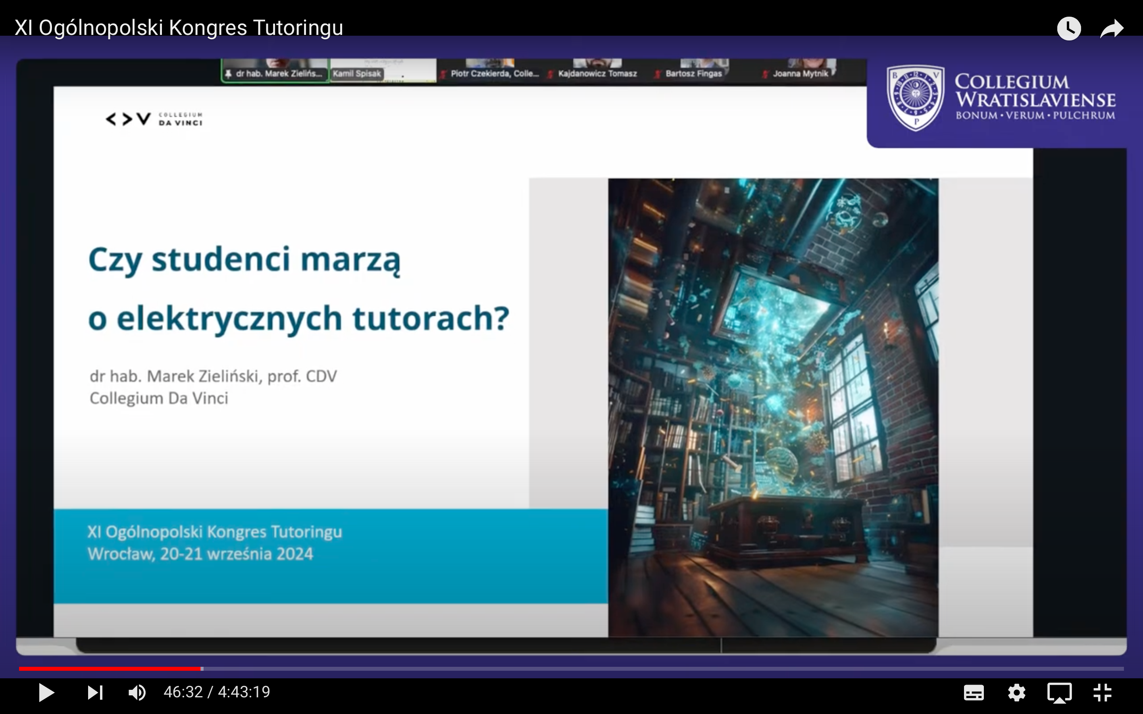Image resolution: width=1143 pixels, height=714 pixels.
Task: Toggle subtitles/closed captions
Action: coord(974,693)
